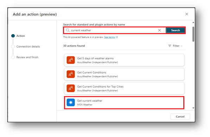Clear the search text with the X icon
Screen dimensions: 210x137
point(159,30)
